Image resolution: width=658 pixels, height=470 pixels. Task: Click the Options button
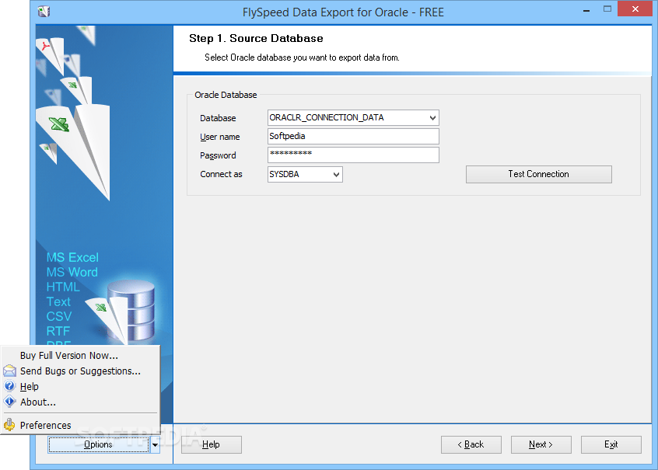pyautogui.click(x=99, y=444)
